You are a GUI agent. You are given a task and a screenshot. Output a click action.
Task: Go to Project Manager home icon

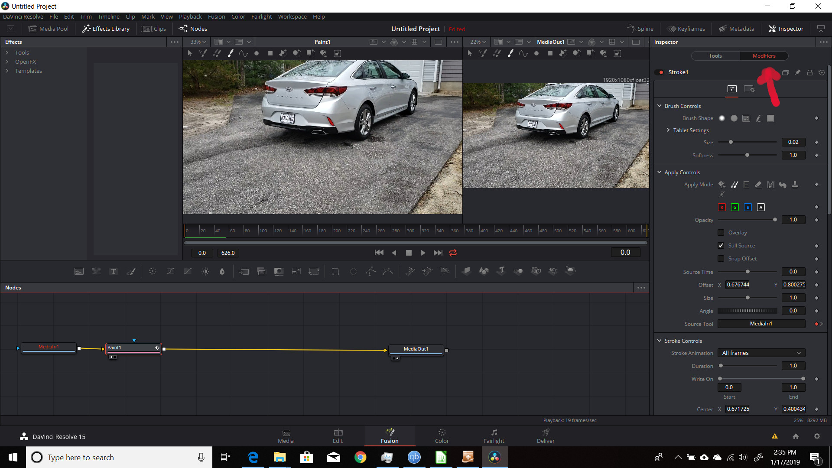796,436
